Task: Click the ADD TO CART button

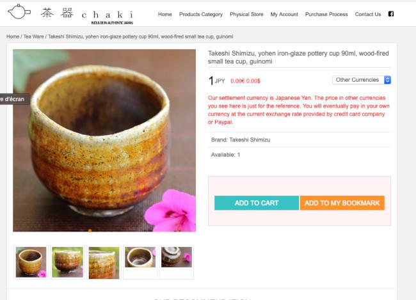Action: click(257, 203)
